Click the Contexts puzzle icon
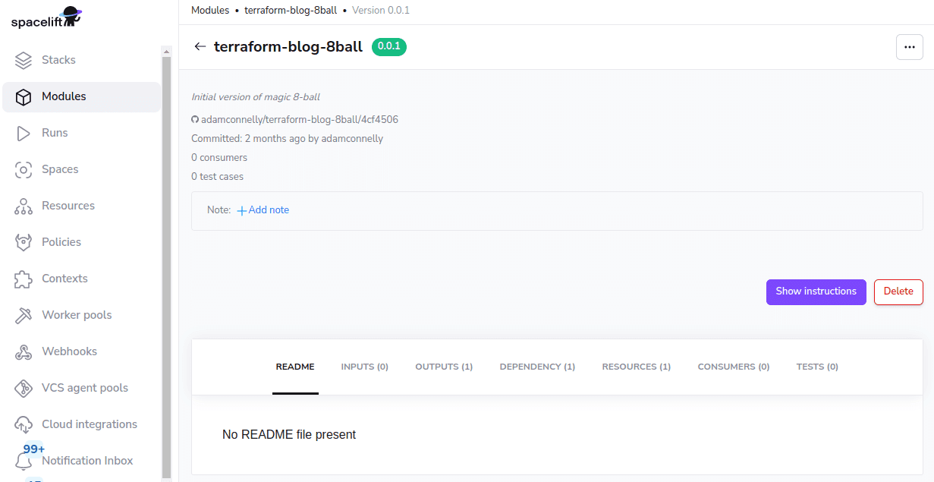The height and width of the screenshot is (482, 934). [x=24, y=279]
